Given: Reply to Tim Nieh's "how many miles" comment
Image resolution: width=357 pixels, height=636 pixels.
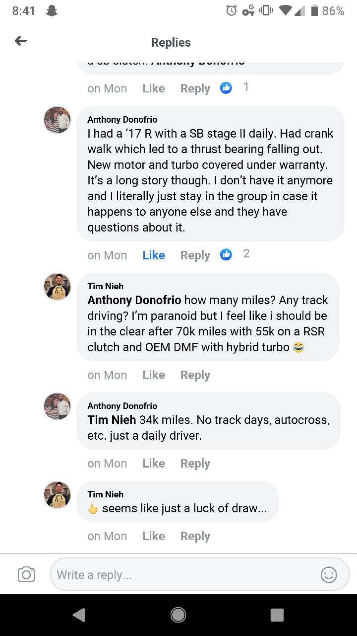Looking at the screenshot, I should click(195, 375).
